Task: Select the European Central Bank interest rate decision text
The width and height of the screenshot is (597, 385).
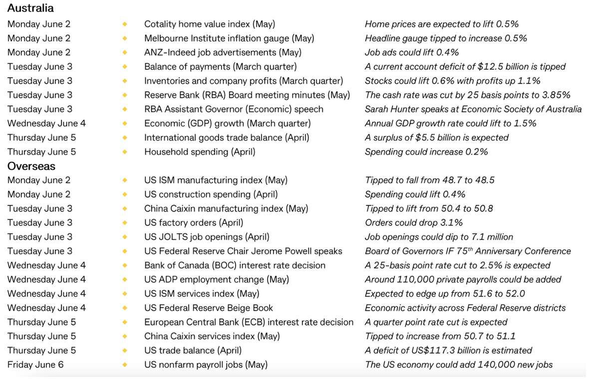Action: (249, 323)
